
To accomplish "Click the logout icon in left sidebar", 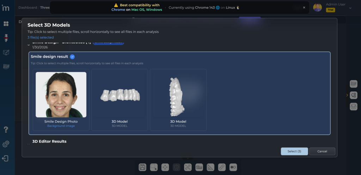I will (x=6, y=158).
